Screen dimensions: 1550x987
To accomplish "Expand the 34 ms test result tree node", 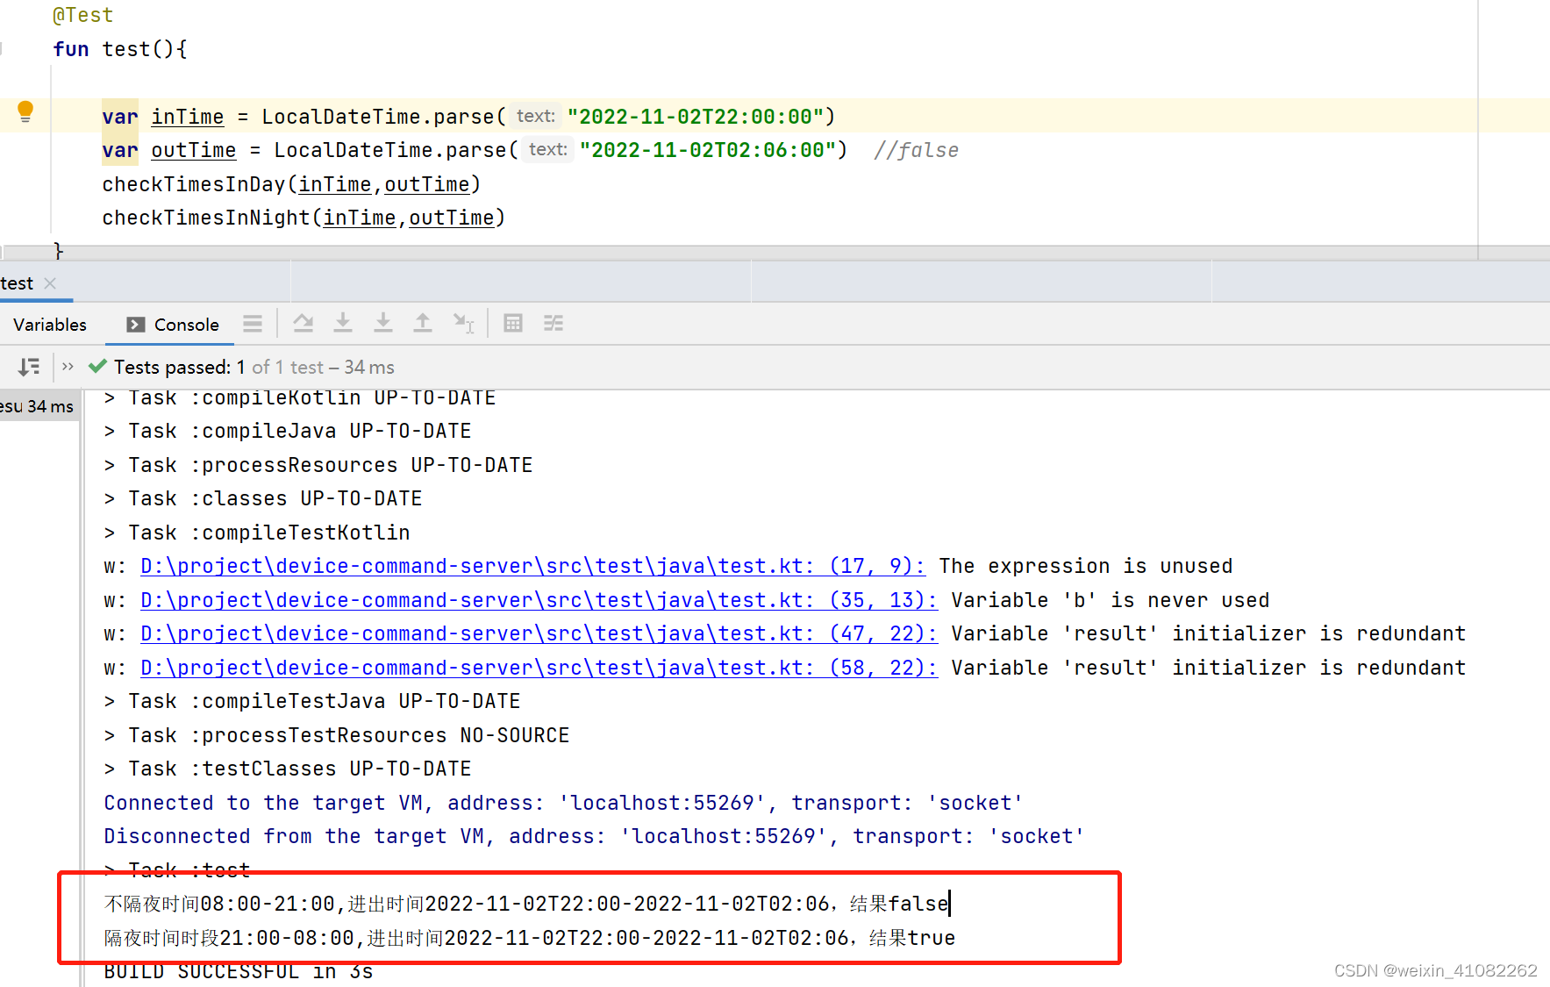I will (39, 405).
